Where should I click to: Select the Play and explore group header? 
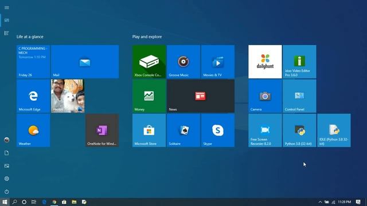[x=147, y=37]
